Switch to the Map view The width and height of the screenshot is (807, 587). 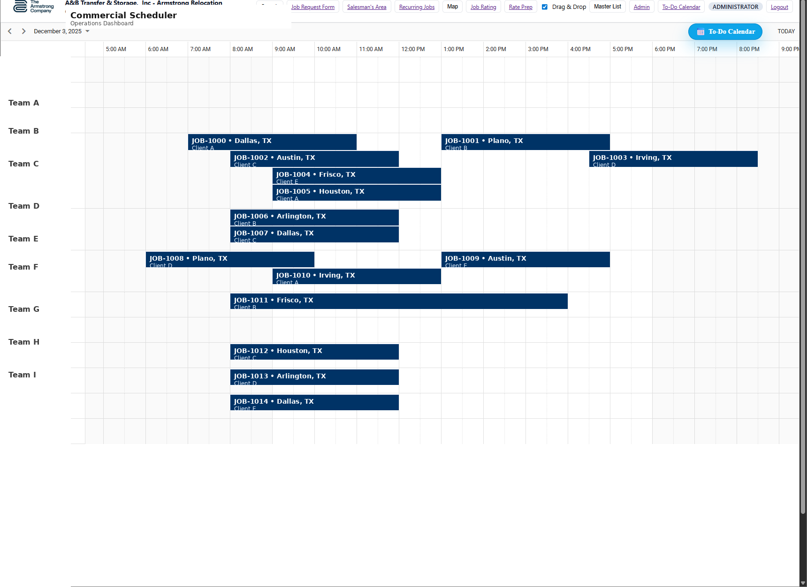point(452,7)
